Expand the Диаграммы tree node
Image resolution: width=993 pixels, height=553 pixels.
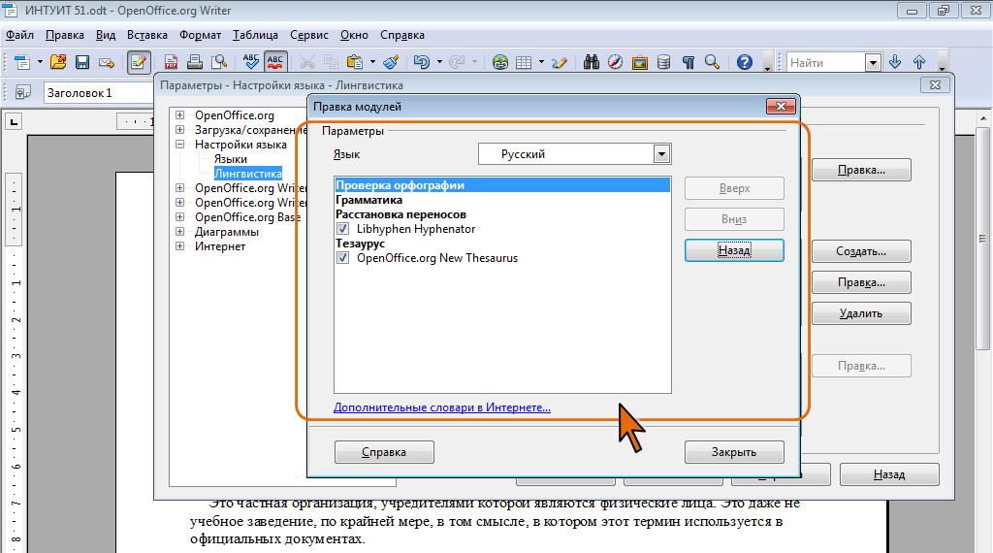[180, 232]
